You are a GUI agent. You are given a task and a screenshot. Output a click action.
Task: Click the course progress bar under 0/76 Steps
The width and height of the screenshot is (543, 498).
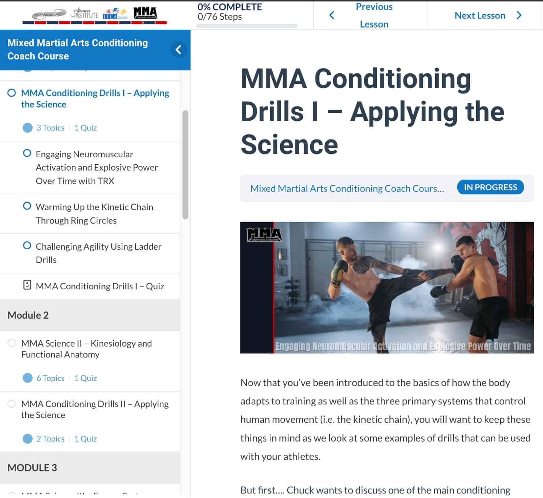[x=247, y=26]
